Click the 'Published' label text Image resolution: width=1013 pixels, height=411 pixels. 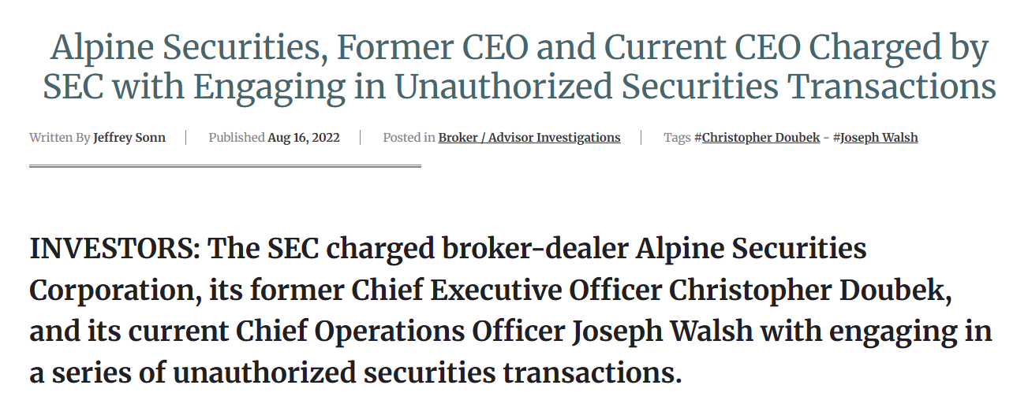tap(237, 138)
